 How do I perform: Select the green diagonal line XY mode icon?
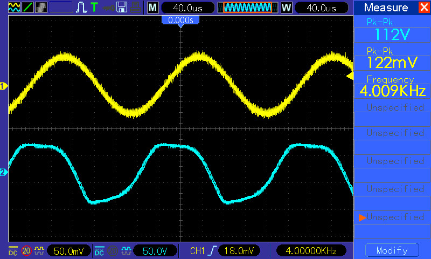click(x=27, y=8)
